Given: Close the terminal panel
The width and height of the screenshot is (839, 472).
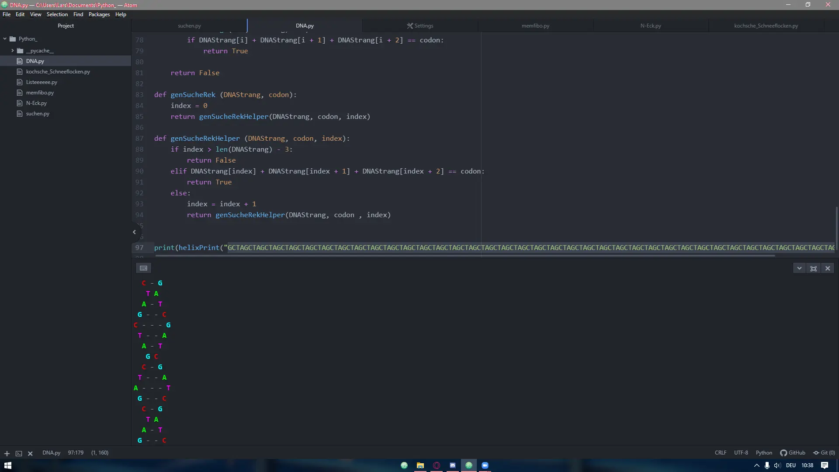Looking at the screenshot, I should pyautogui.click(x=828, y=268).
